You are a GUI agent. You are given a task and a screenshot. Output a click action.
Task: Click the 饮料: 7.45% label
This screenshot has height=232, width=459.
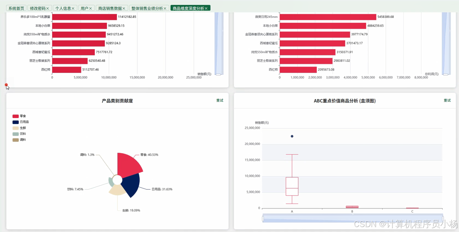[x=75, y=189]
